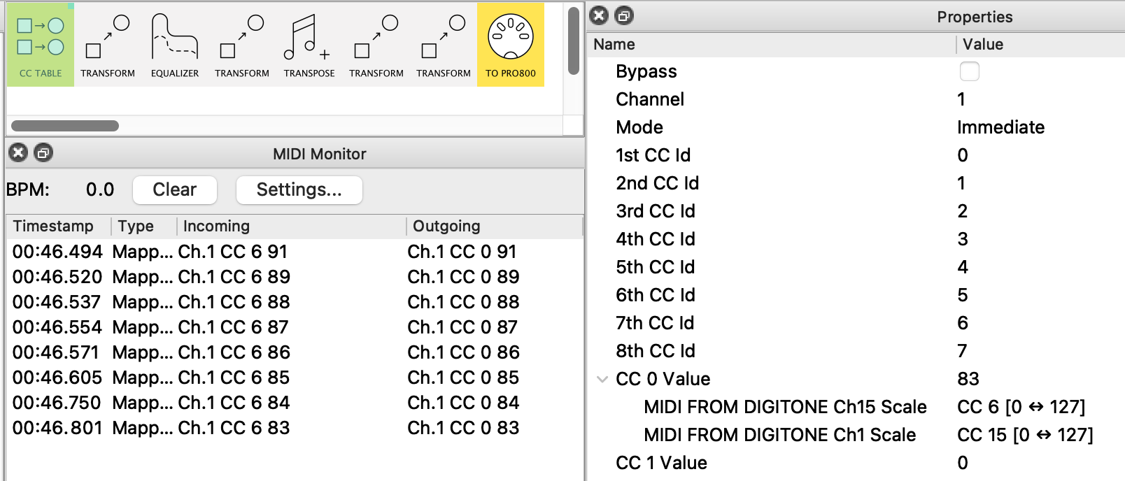Undock the Properties panel with float icon
Image resolution: width=1125 pixels, height=481 pixels.
point(624,15)
